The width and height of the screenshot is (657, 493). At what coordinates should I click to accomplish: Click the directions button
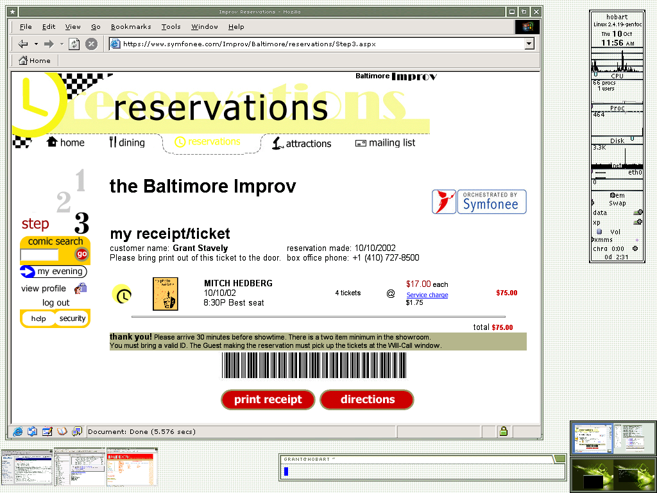click(x=367, y=399)
